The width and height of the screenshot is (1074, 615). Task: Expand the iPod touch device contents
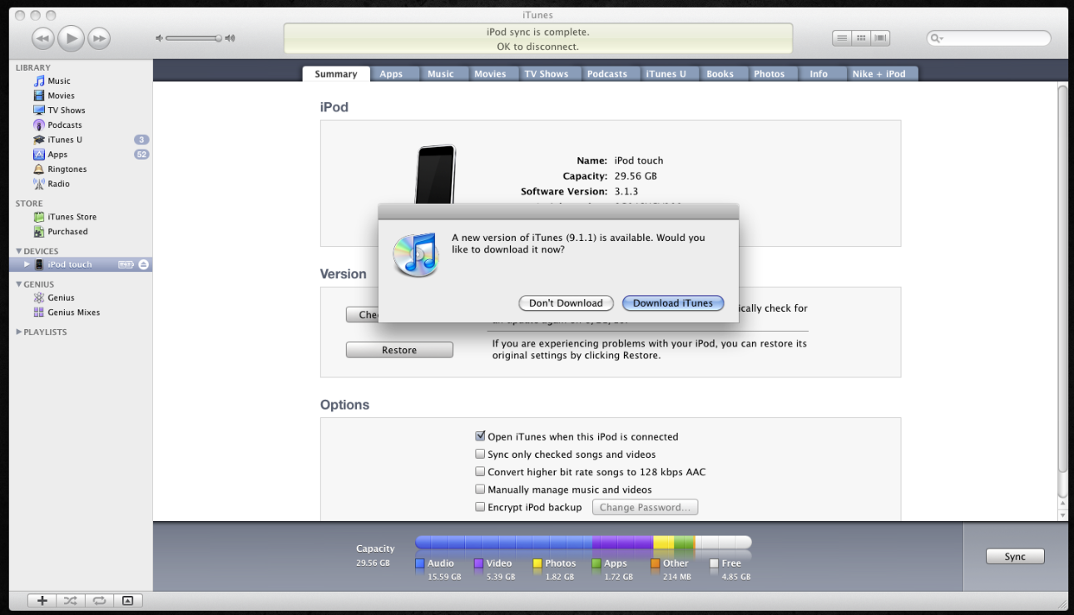coord(27,264)
